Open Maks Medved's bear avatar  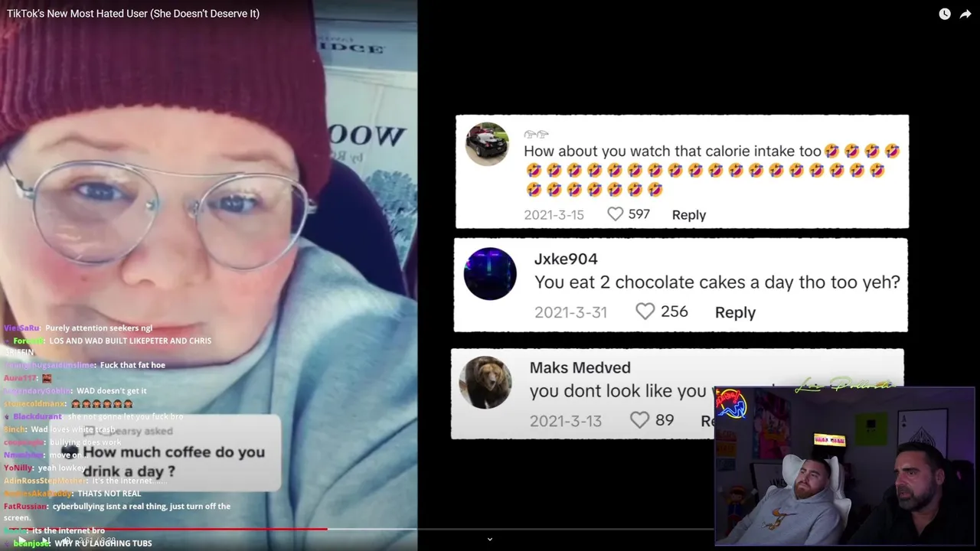(x=485, y=383)
